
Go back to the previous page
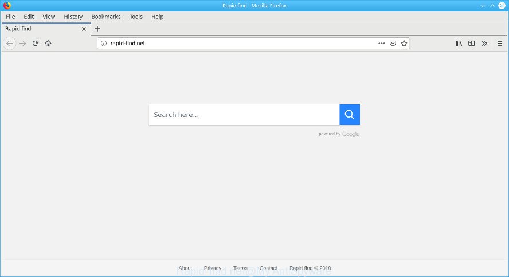pyautogui.click(x=9, y=44)
